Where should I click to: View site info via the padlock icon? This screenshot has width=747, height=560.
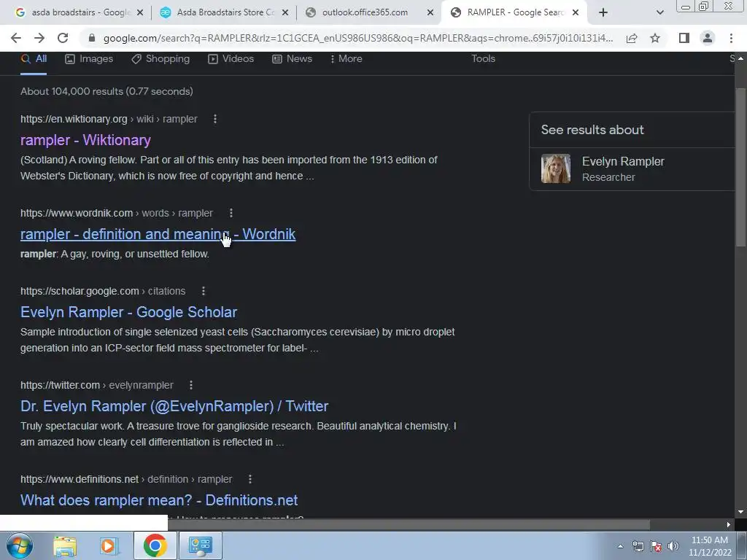92,38
